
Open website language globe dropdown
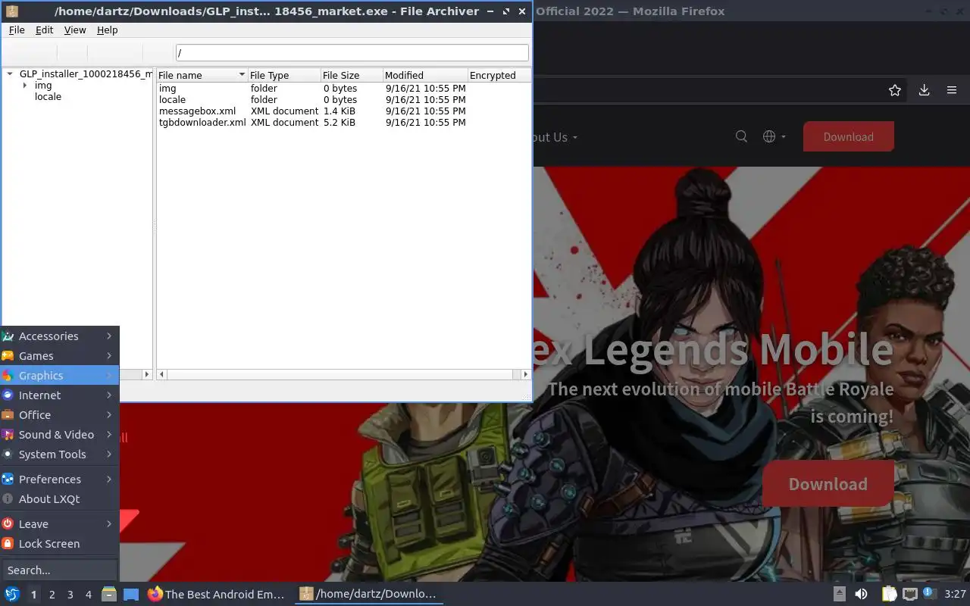774,136
